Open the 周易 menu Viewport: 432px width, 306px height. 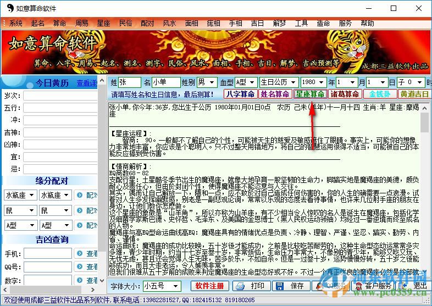pos(81,24)
